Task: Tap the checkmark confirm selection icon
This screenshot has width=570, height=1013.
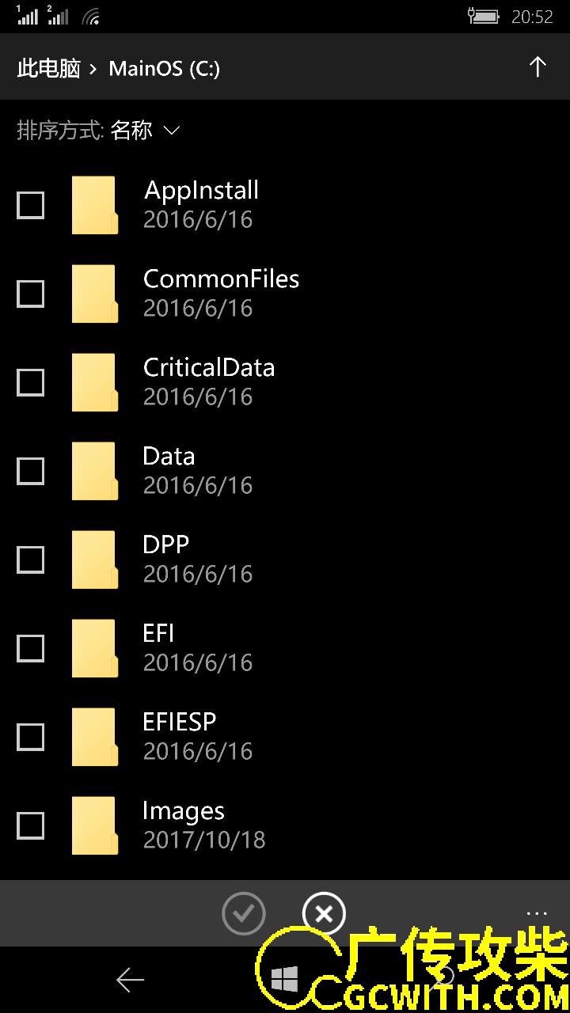Action: click(x=244, y=914)
